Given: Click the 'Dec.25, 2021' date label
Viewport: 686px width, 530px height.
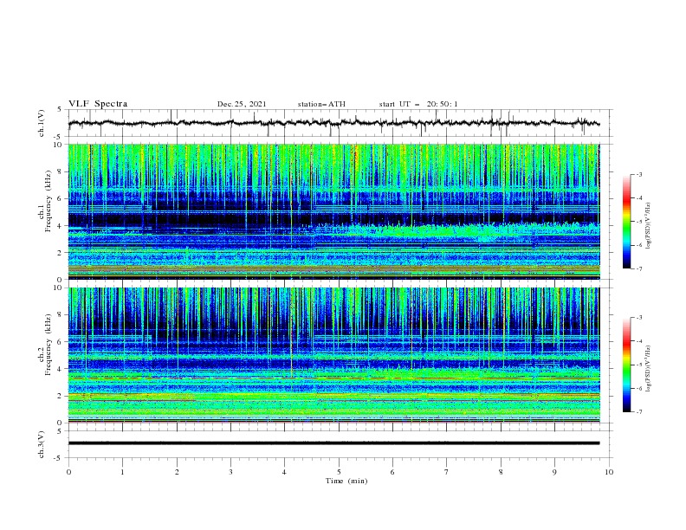Looking at the screenshot, I should pyautogui.click(x=242, y=104).
